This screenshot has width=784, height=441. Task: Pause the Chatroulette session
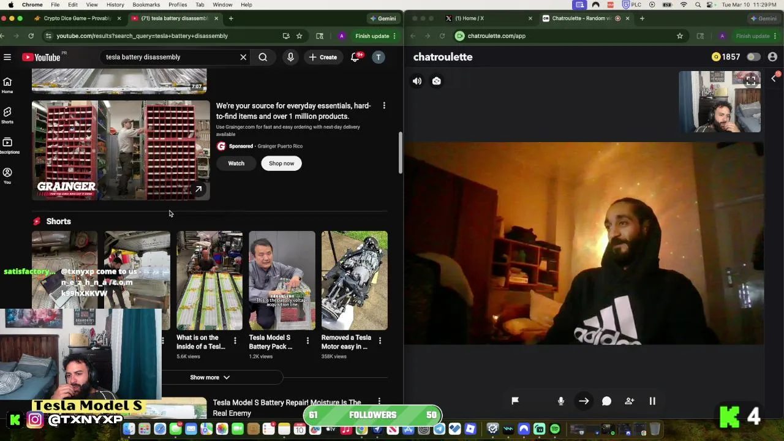[x=652, y=401]
